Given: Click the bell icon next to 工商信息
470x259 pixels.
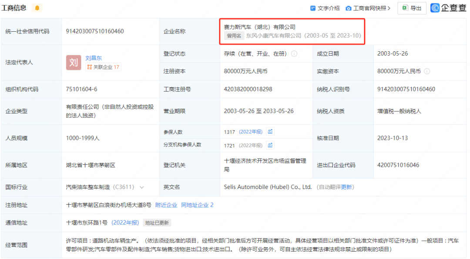Looking at the screenshot, I should 37,7.
